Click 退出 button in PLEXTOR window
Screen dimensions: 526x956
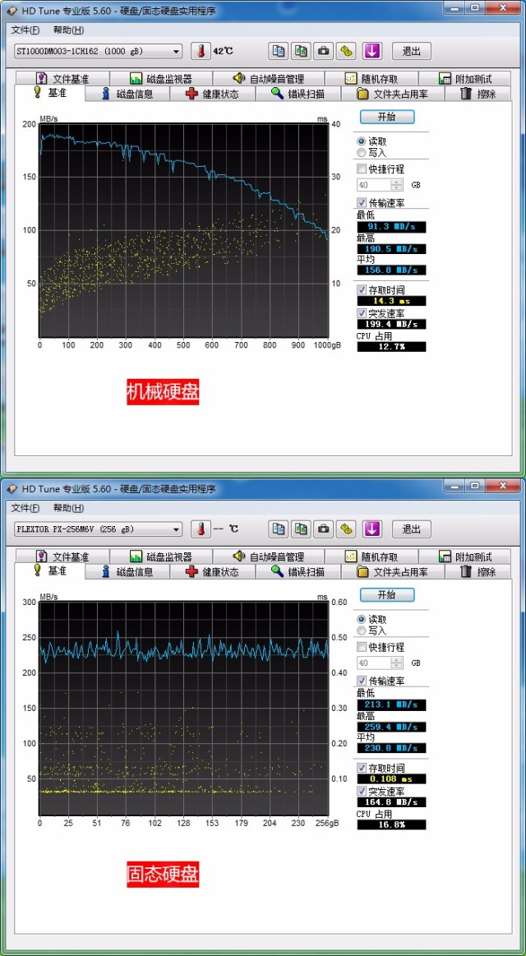(x=412, y=529)
